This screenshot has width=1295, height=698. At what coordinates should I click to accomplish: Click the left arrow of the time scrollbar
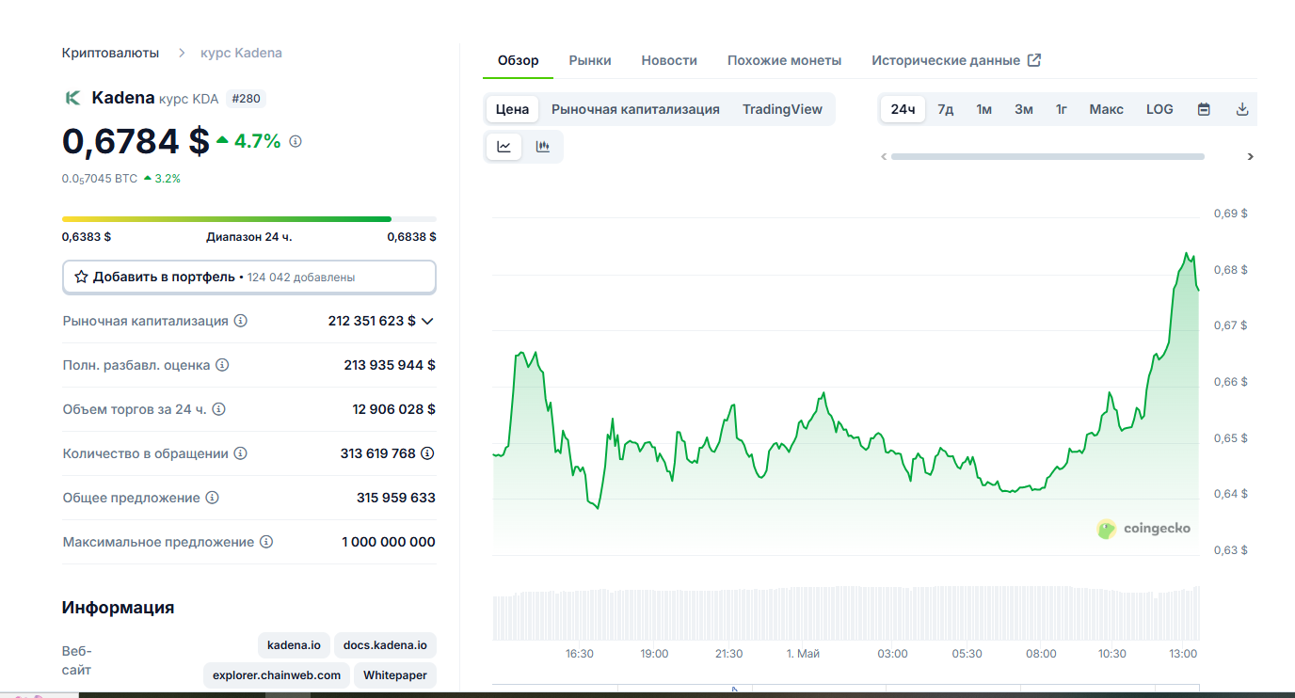point(884,156)
